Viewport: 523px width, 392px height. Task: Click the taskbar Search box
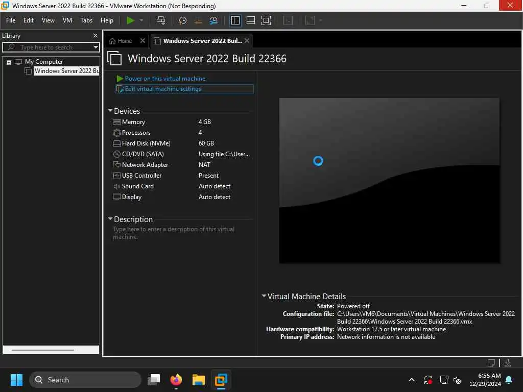[85, 380]
